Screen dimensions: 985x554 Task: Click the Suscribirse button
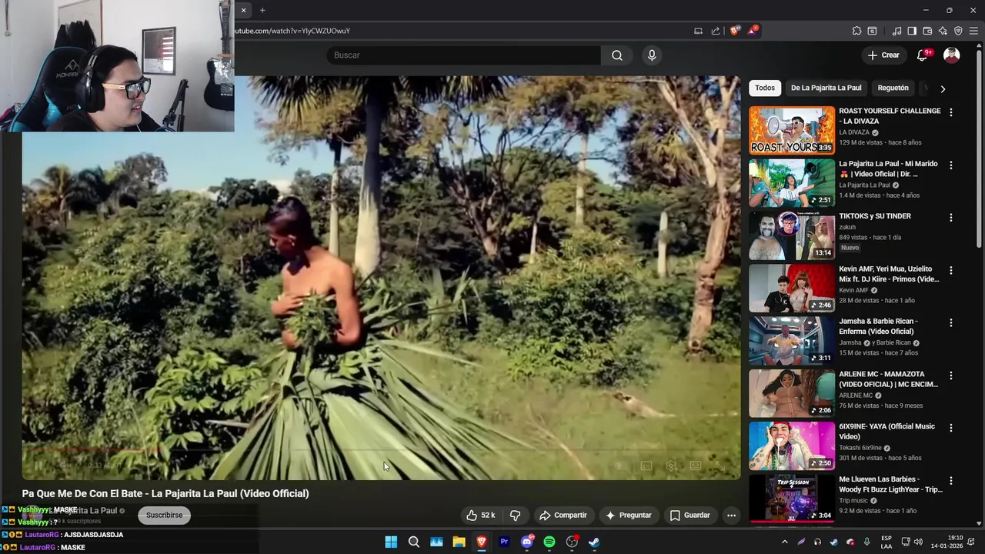point(165,515)
